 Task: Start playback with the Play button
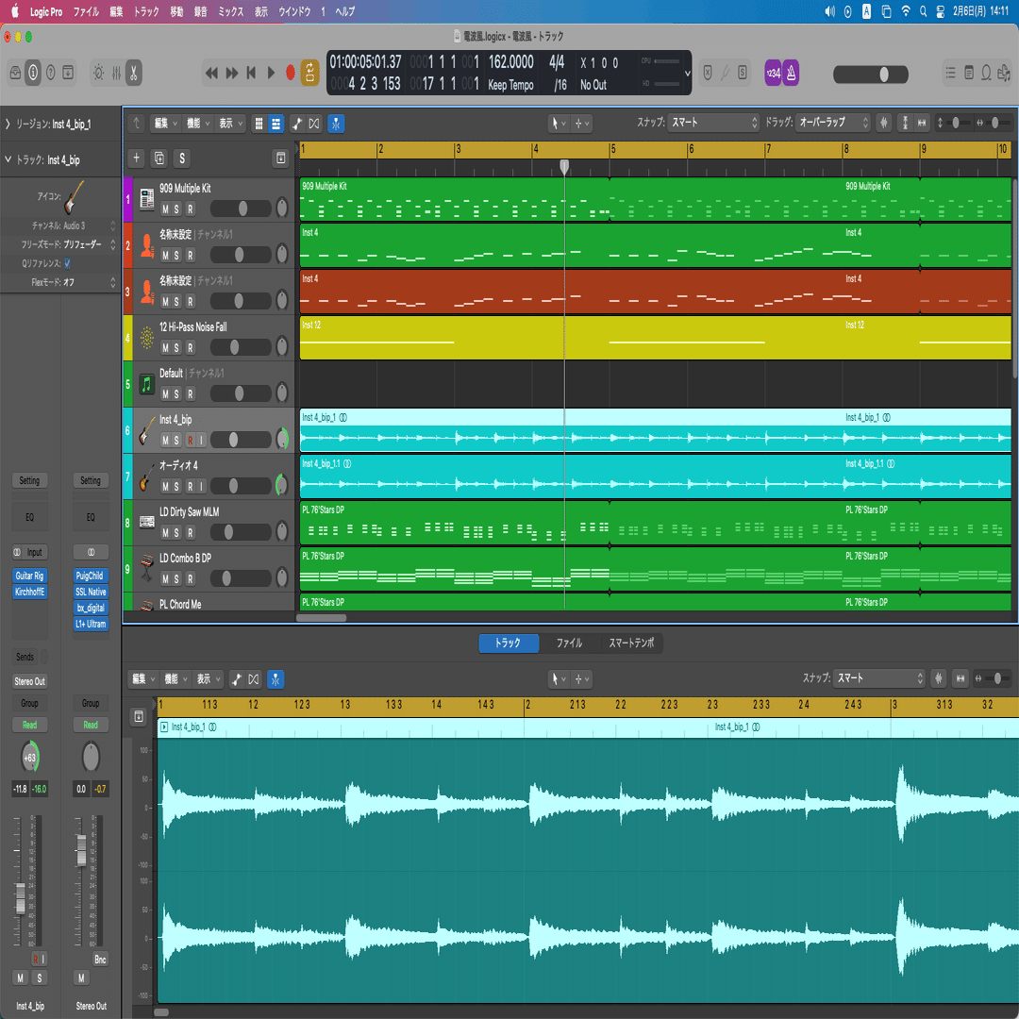tap(271, 73)
